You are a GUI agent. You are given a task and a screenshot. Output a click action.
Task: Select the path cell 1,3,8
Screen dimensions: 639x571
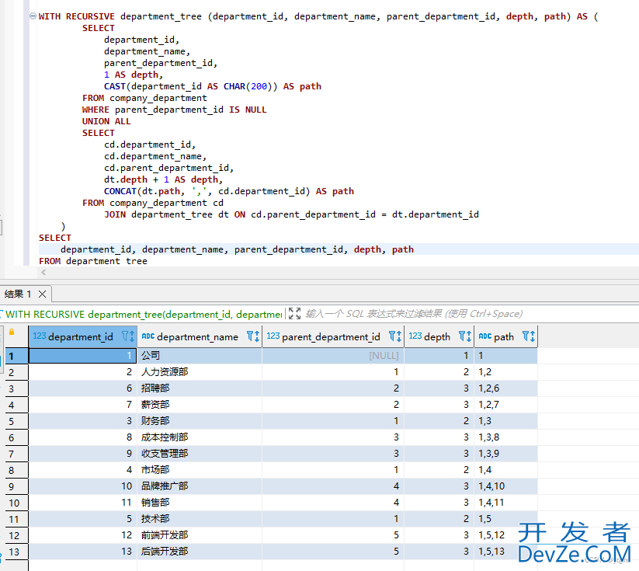[505, 437]
